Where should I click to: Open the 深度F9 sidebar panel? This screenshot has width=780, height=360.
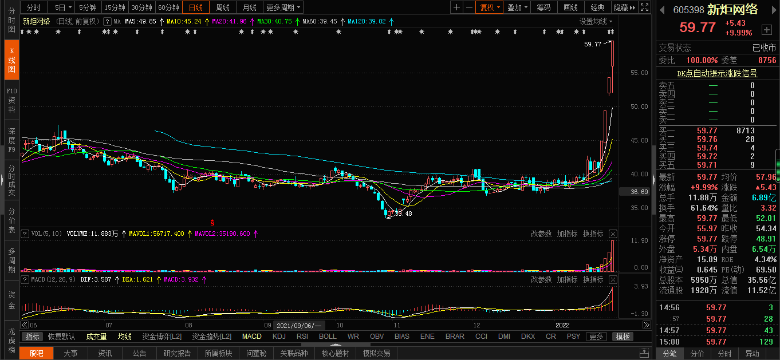coord(11,140)
